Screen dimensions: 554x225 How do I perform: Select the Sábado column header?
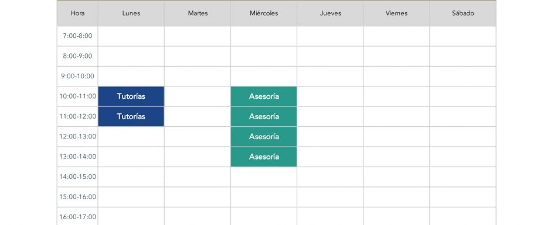[463, 13]
